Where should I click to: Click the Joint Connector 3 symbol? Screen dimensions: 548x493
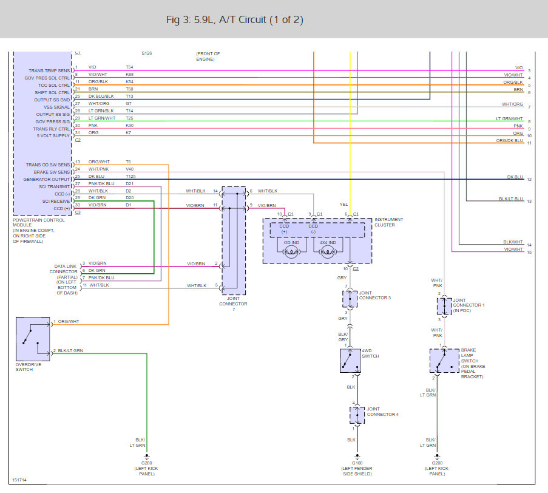click(350, 298)
